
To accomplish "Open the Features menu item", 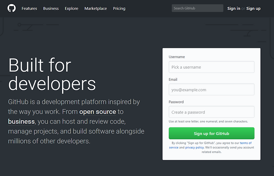I will point(29,8).
